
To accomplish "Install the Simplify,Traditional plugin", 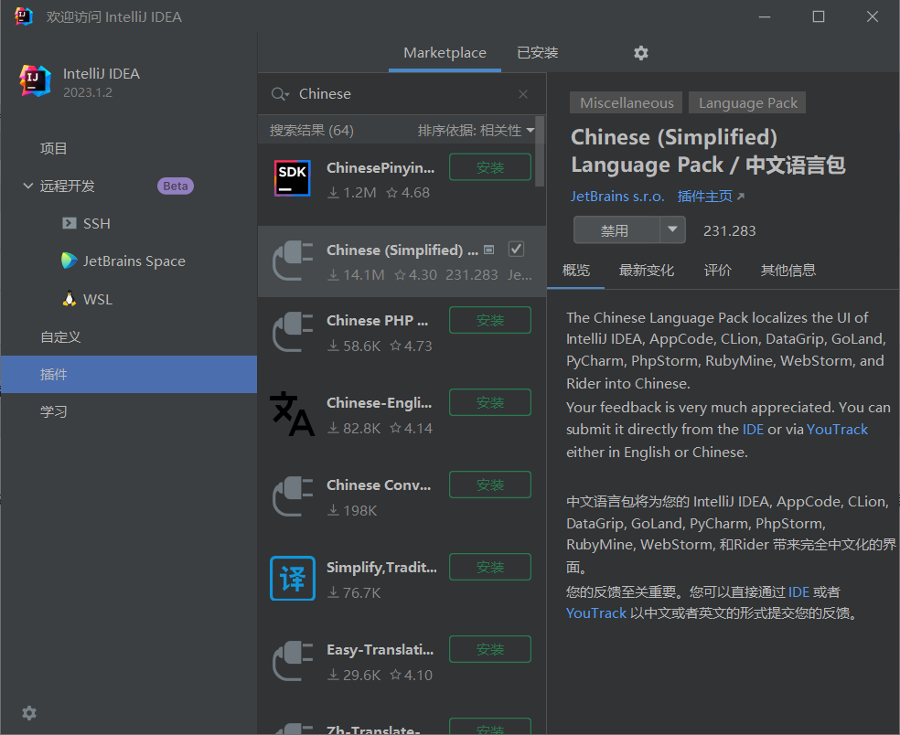I will point(490,567).
